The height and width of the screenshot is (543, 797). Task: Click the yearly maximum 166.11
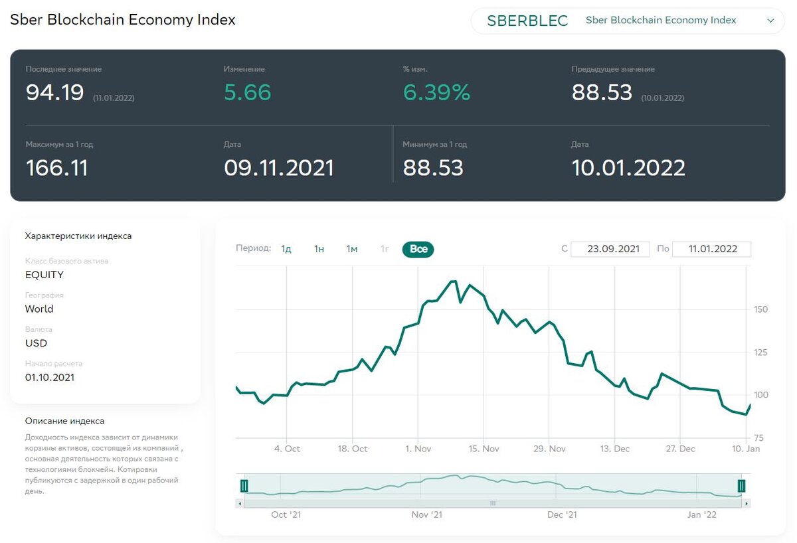point(57,167)
